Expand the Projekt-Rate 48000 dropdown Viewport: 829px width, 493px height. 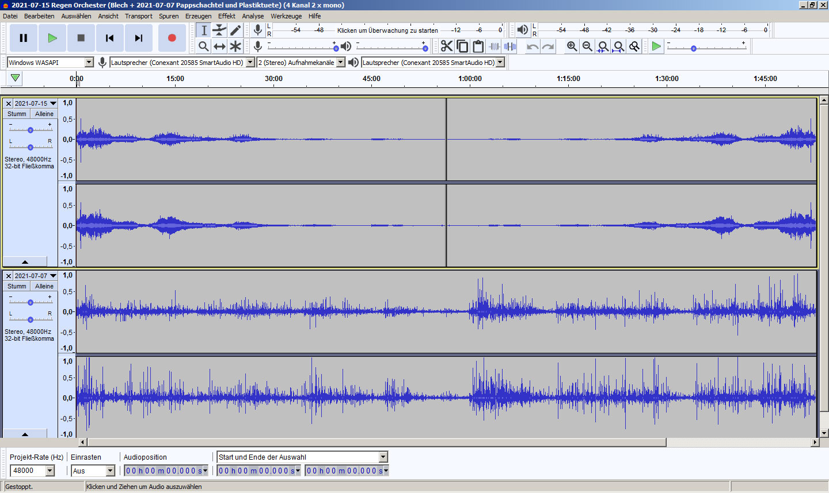point(50,471)
